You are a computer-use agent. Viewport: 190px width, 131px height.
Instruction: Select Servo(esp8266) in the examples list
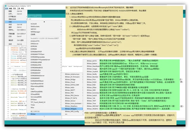tap(44, 97)
